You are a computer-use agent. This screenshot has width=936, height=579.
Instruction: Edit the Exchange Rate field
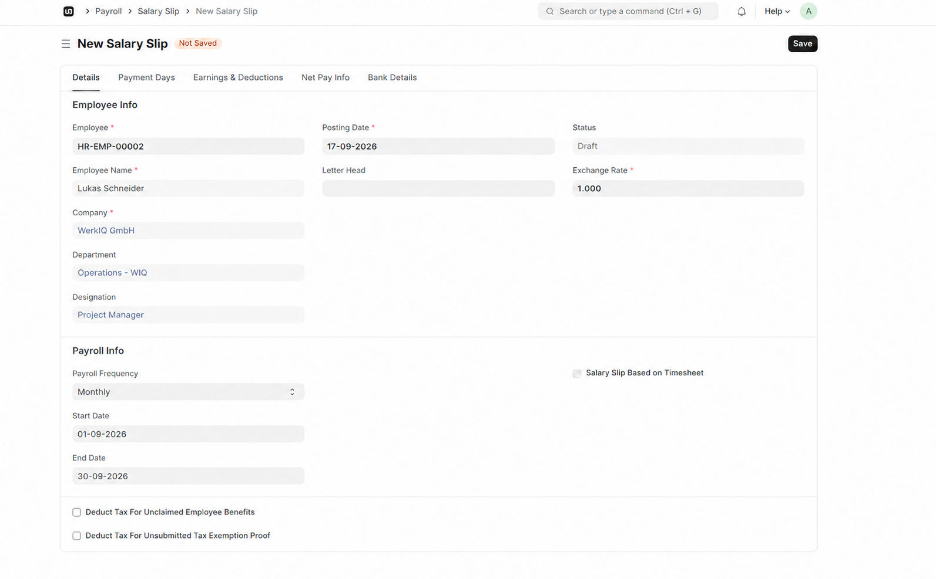pos(688,188)
